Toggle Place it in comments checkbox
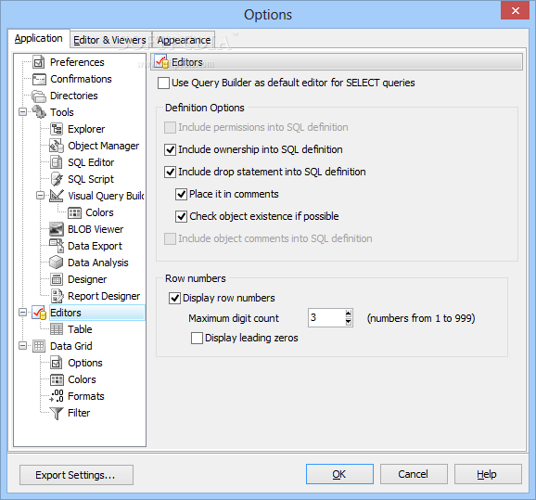This screenshot has width=536, height=500. coord(181,194)
